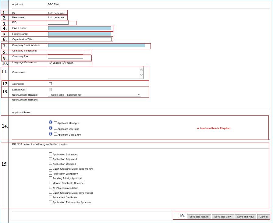Click 'DO NOT deliver the following notification emails' heading
This screenshot has width=273, height=223.
pyautogui.click(x=40, y=144)
